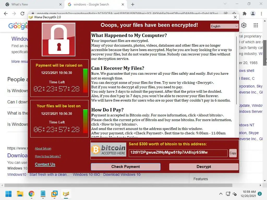Open the Chrome profile avatar icon
This screenshot has height=200, width=267.
click(x=253, y=14)
